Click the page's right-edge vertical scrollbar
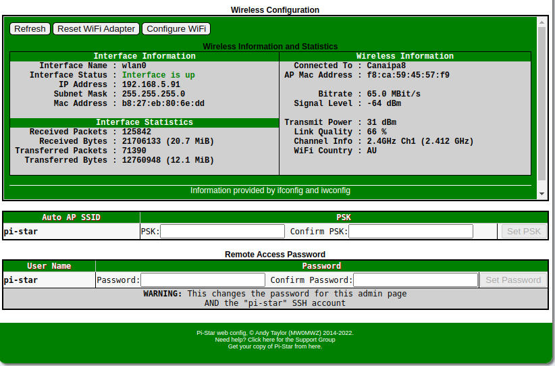The image size is (555, 366). point(552,182)
